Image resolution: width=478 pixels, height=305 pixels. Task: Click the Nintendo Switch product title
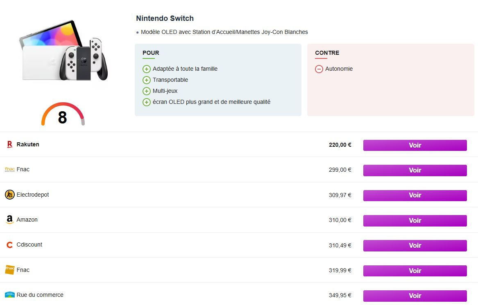(165, 18)
